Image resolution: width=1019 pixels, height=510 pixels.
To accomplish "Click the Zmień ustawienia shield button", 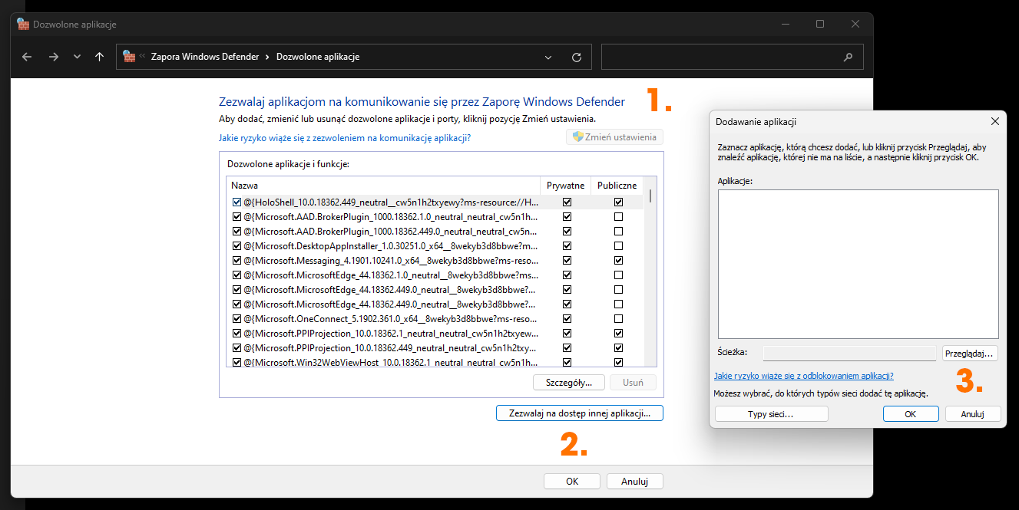I will (614, 137).
